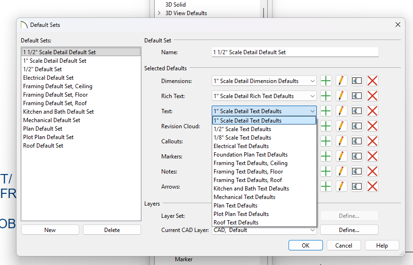Click the pencil edit icon for Rich Text
Image resolution: width=413 pixels, height=265 pixels.
click(x=341, y=96)
